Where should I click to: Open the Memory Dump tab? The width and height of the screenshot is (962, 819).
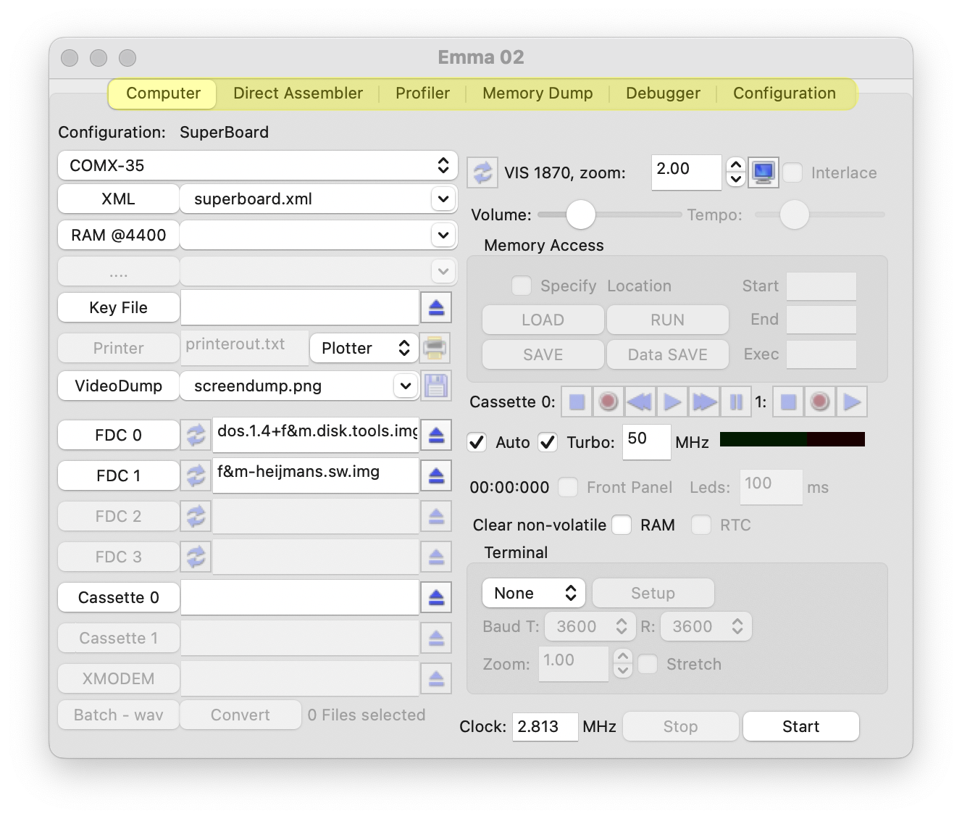pyautogui.click(x=538, y=93)
